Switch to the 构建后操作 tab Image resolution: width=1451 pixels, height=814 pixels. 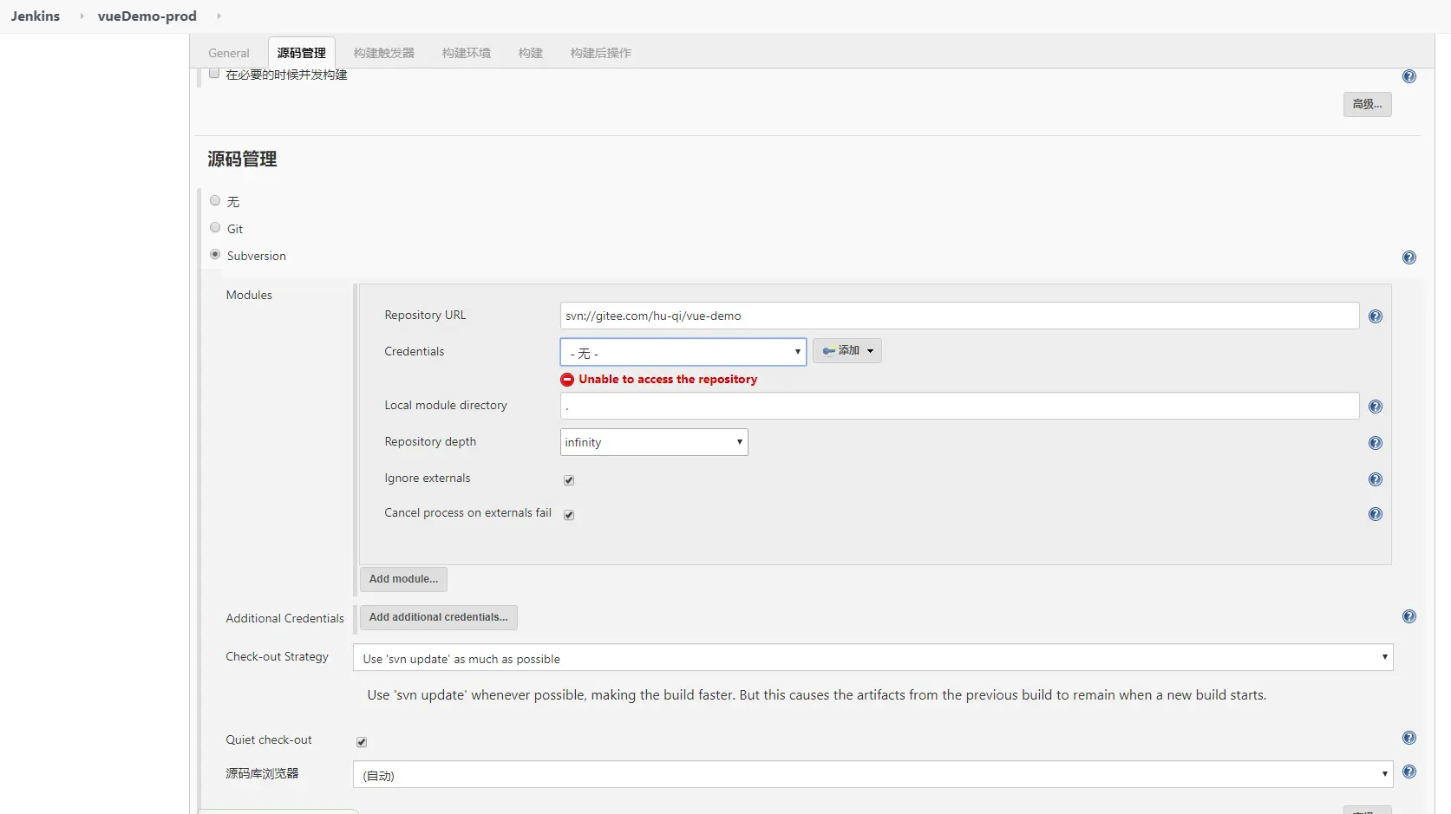pos(601,53)
